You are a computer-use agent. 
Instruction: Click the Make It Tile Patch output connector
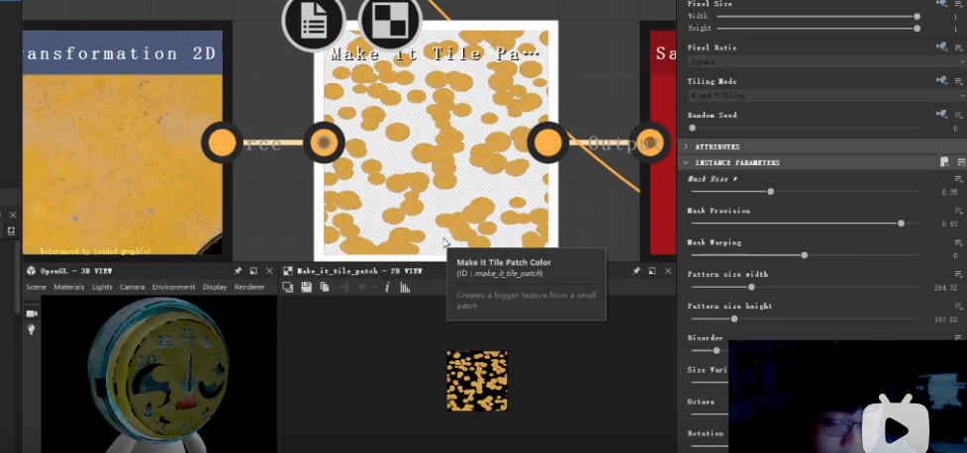pyautogui.click(x=547, y=142)
